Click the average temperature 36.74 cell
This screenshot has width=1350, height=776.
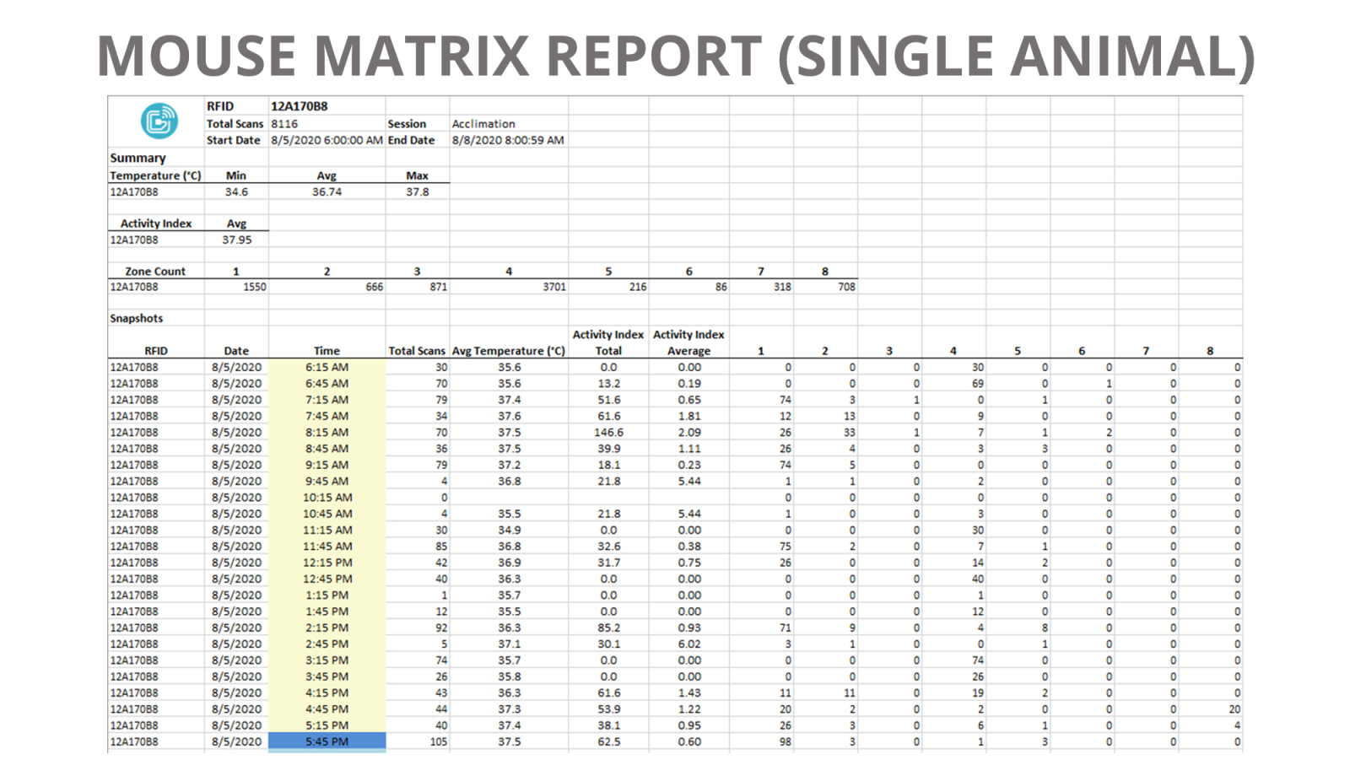pyautogui.click(x=327, y=192)
